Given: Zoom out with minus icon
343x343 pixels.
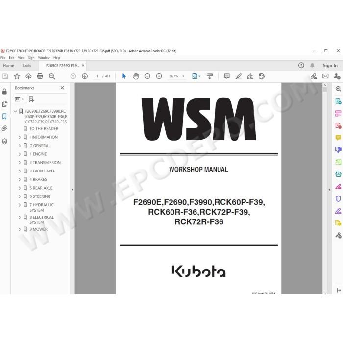Looking at the screenshot, I should click(x=147, y=76).
